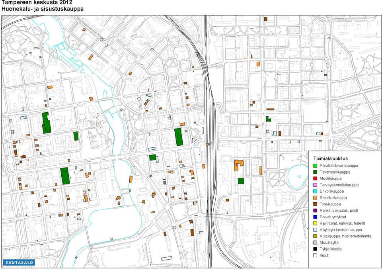The height and width of the screenshot is (270, 382).
Task: Choose the grey Muu käyttö legend swatch
Action: click(x=315, y=243)
